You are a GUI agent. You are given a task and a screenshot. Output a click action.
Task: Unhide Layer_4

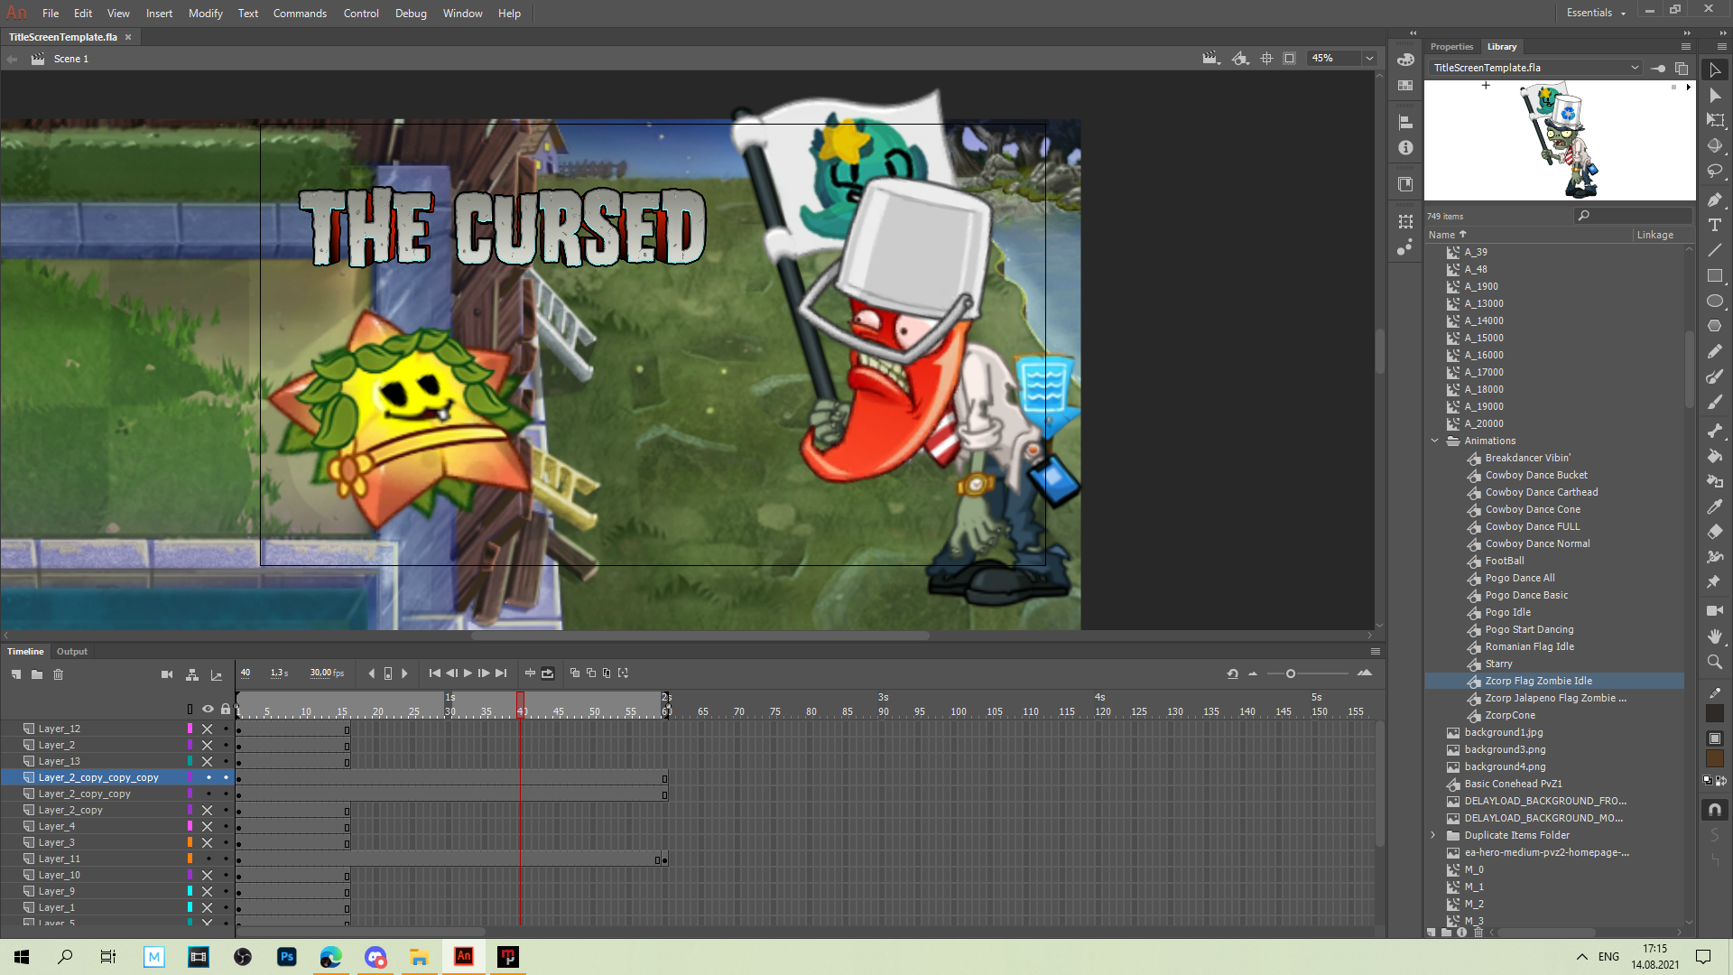click(207, 826)
